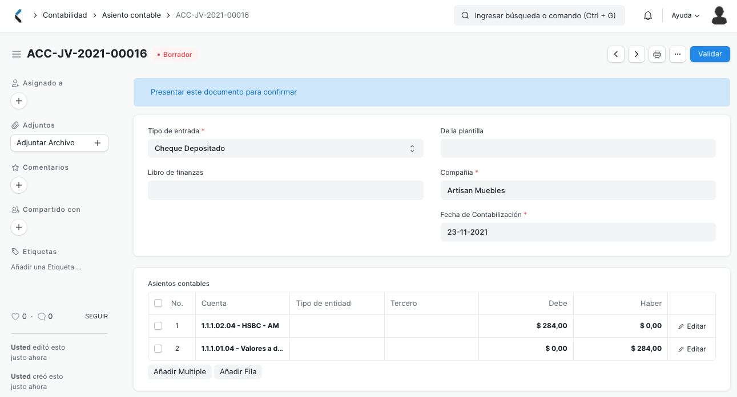Image resolution: width=737 pixels, height=397 pixels.
Task: Click the search magnifier icon
Action: (x=465, y=15)
